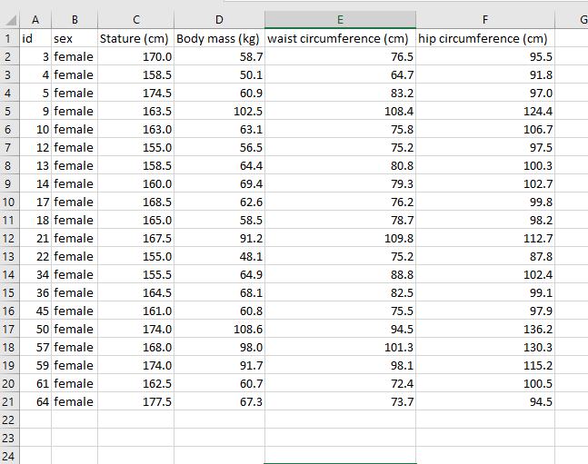Select stature cell 162.5
This screenshot has height=464, width=588.
(x=135, y=383)
